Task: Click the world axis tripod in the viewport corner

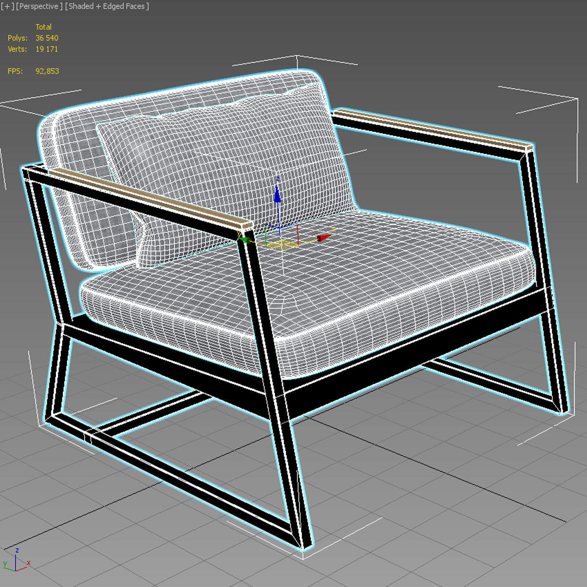Action: click(16, 562)
